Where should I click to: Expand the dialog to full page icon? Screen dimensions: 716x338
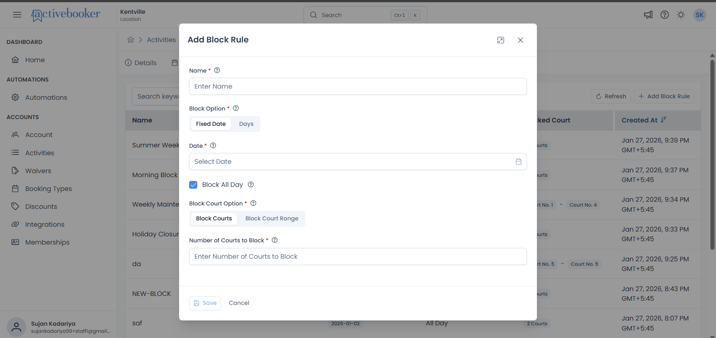(501, 40)
